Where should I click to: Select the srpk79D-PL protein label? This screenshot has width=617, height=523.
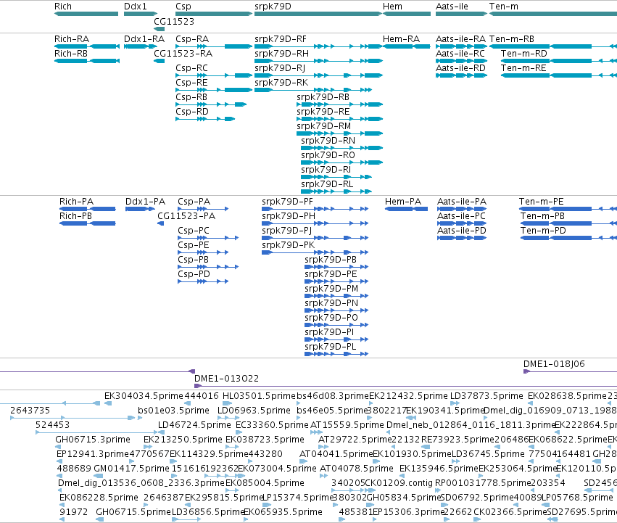tap(331, 347)
